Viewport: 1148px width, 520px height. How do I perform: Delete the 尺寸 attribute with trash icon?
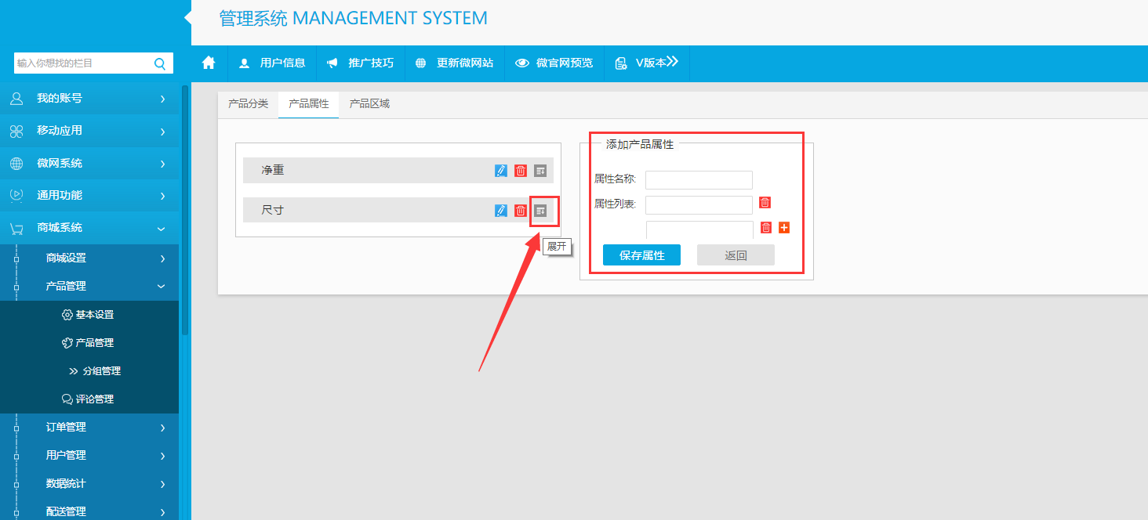point(521,211)
